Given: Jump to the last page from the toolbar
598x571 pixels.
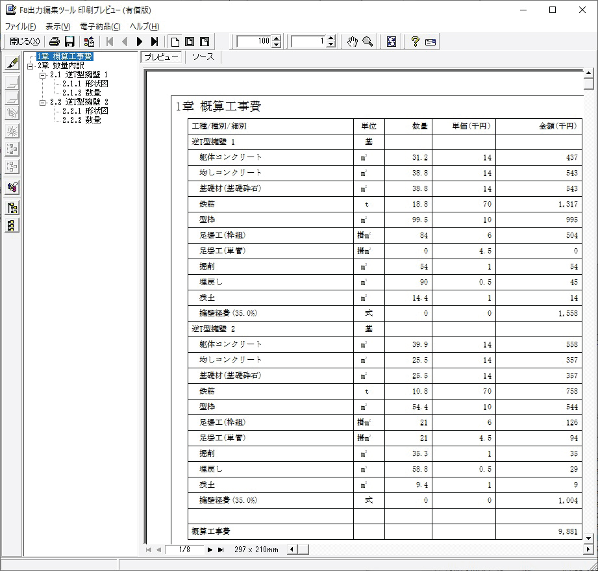Looking at the screenshot, I should pyautogui.click(x=155, y=42).
